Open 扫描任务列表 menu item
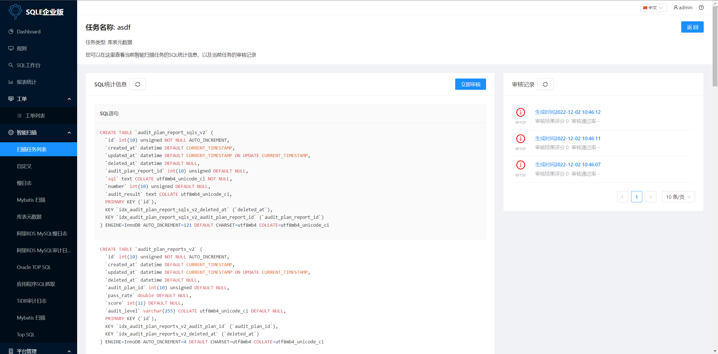The width and height of the screenshot is (718, 354). tap(38, 149)
